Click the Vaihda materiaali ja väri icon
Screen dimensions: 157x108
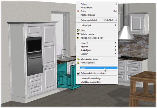78,38
